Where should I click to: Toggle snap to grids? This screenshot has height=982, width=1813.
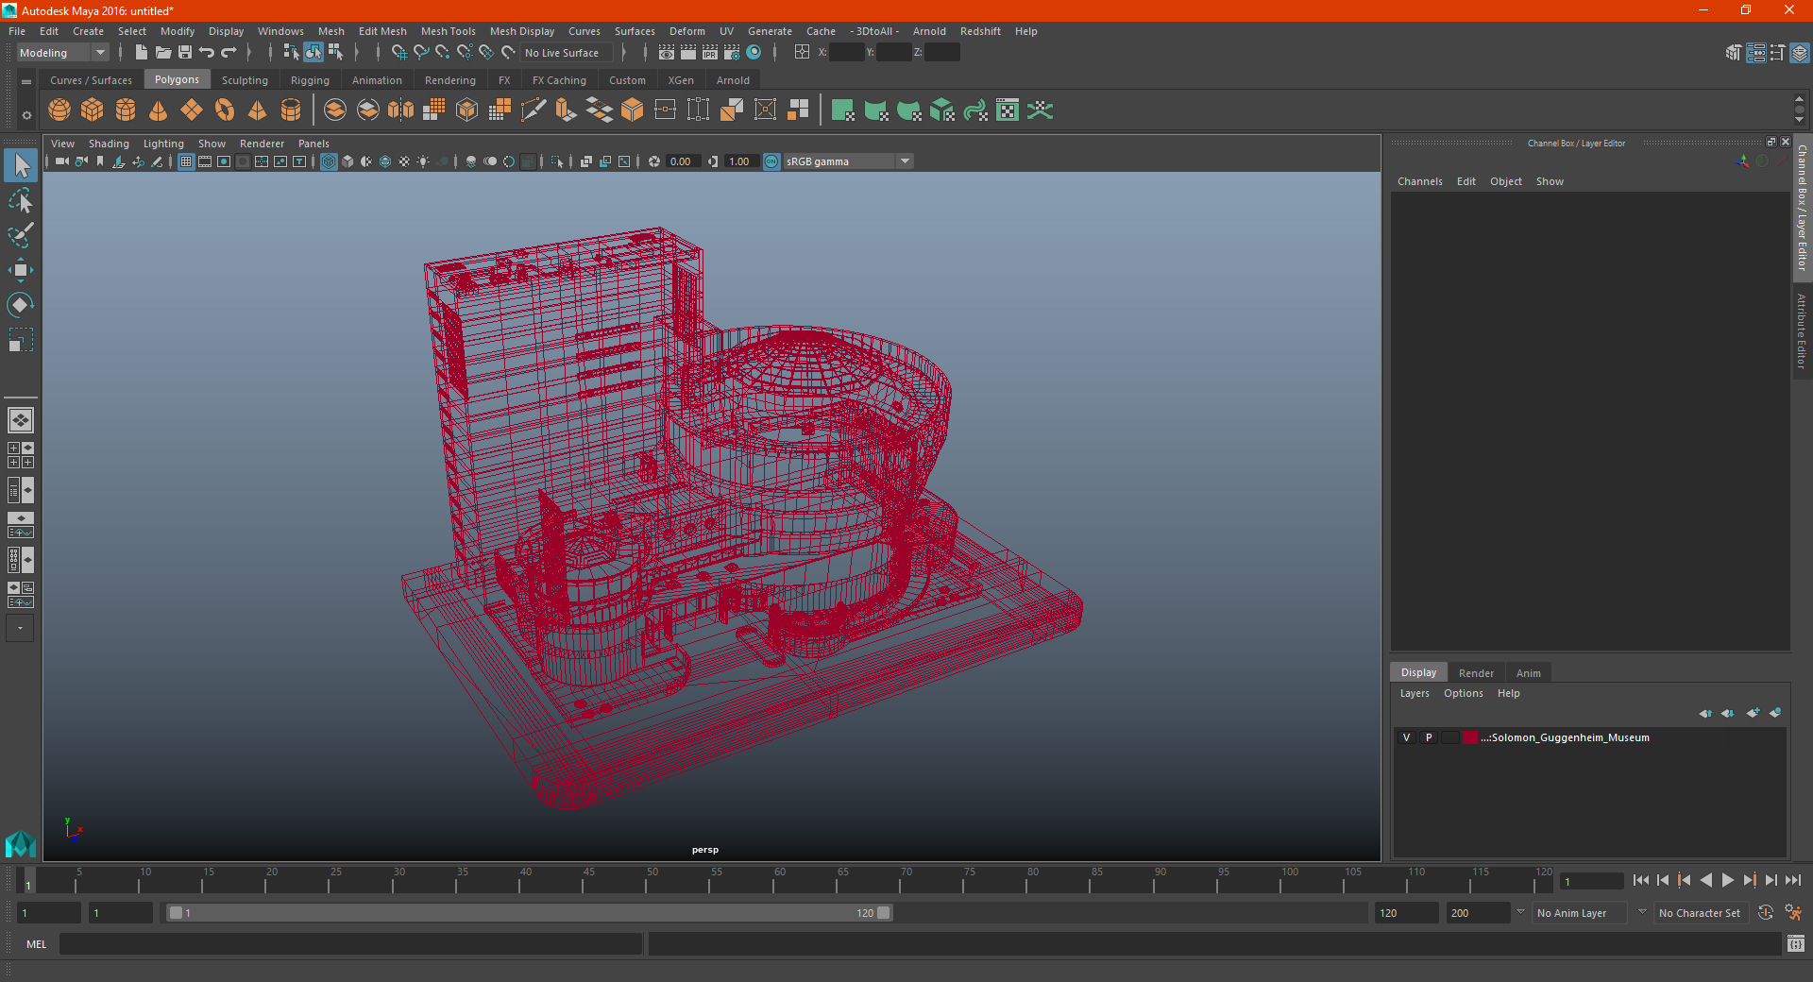pyautogui.click(x=399, y=53)
